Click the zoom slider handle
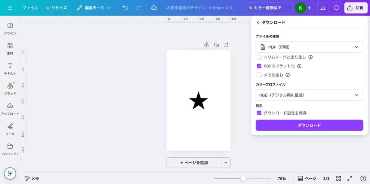Screen dimensions: 370x184 click(243, 178)
